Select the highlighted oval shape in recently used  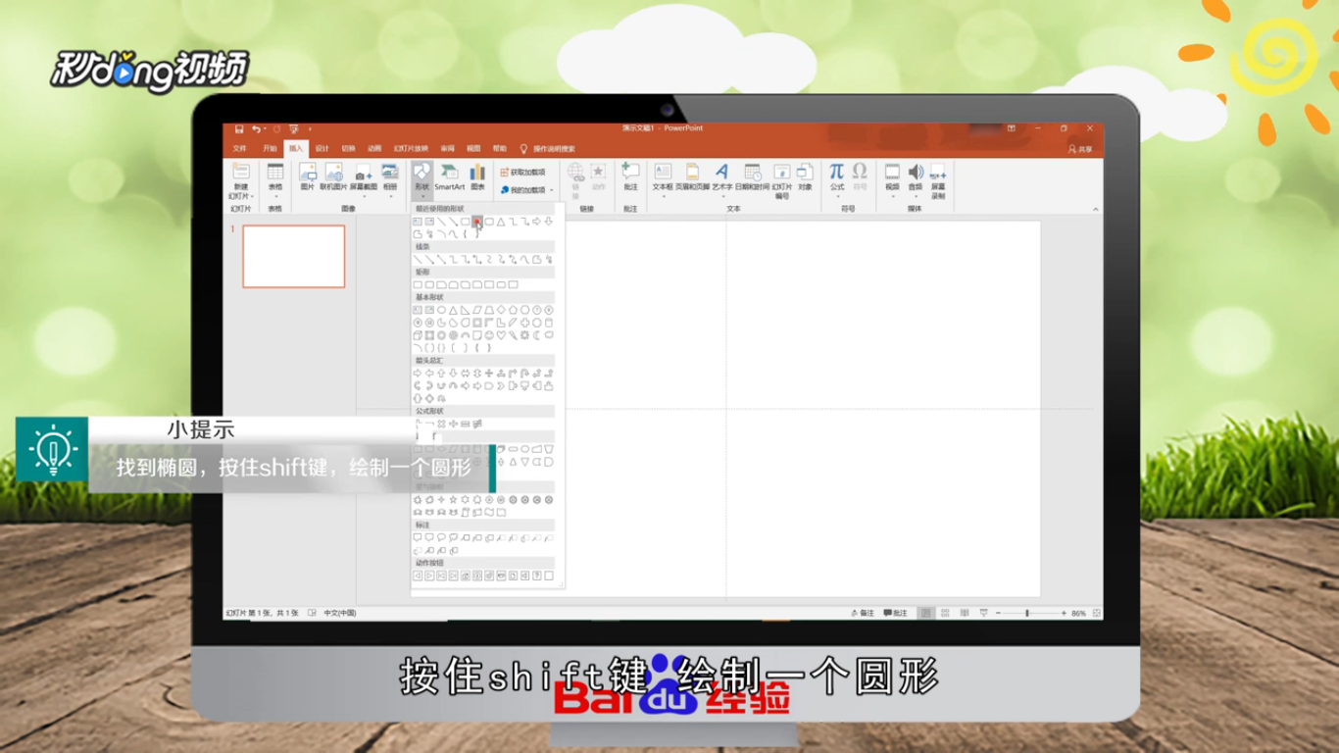[x=477, y=222]
